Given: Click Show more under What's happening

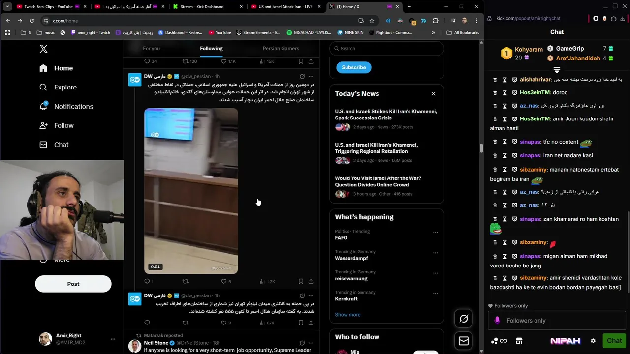Looking at the screenshot, I should click(347, 315).
